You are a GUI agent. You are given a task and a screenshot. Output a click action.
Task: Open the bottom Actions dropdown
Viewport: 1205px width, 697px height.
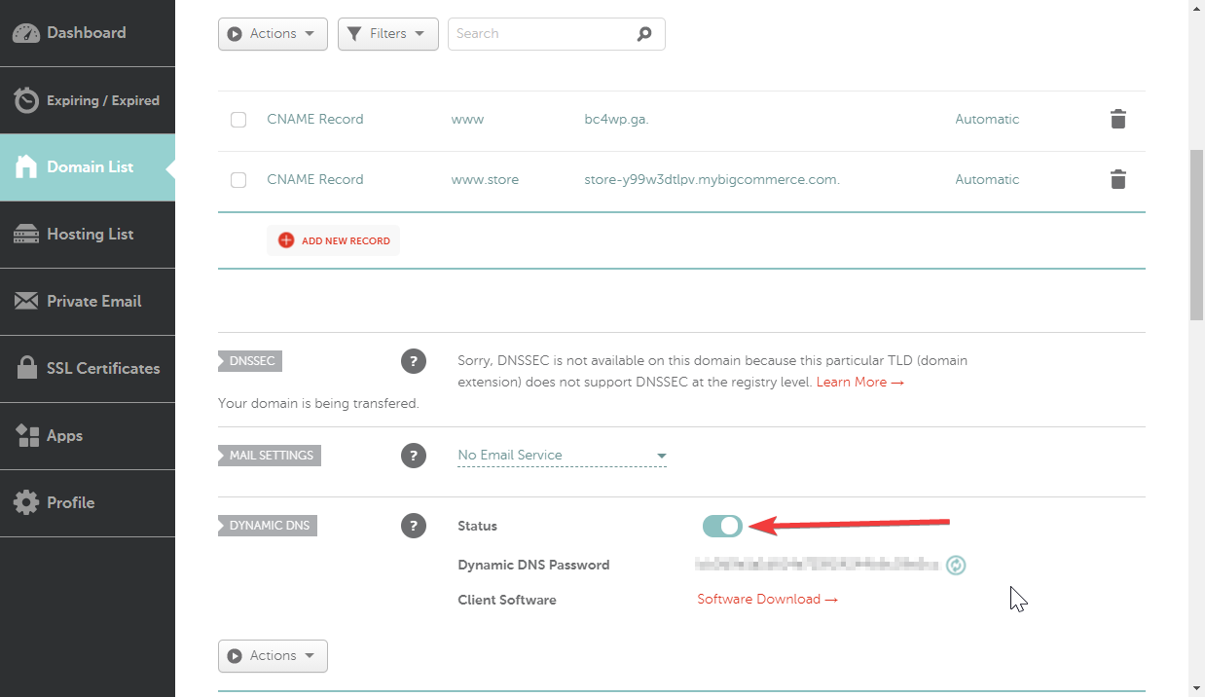point(273,656)
